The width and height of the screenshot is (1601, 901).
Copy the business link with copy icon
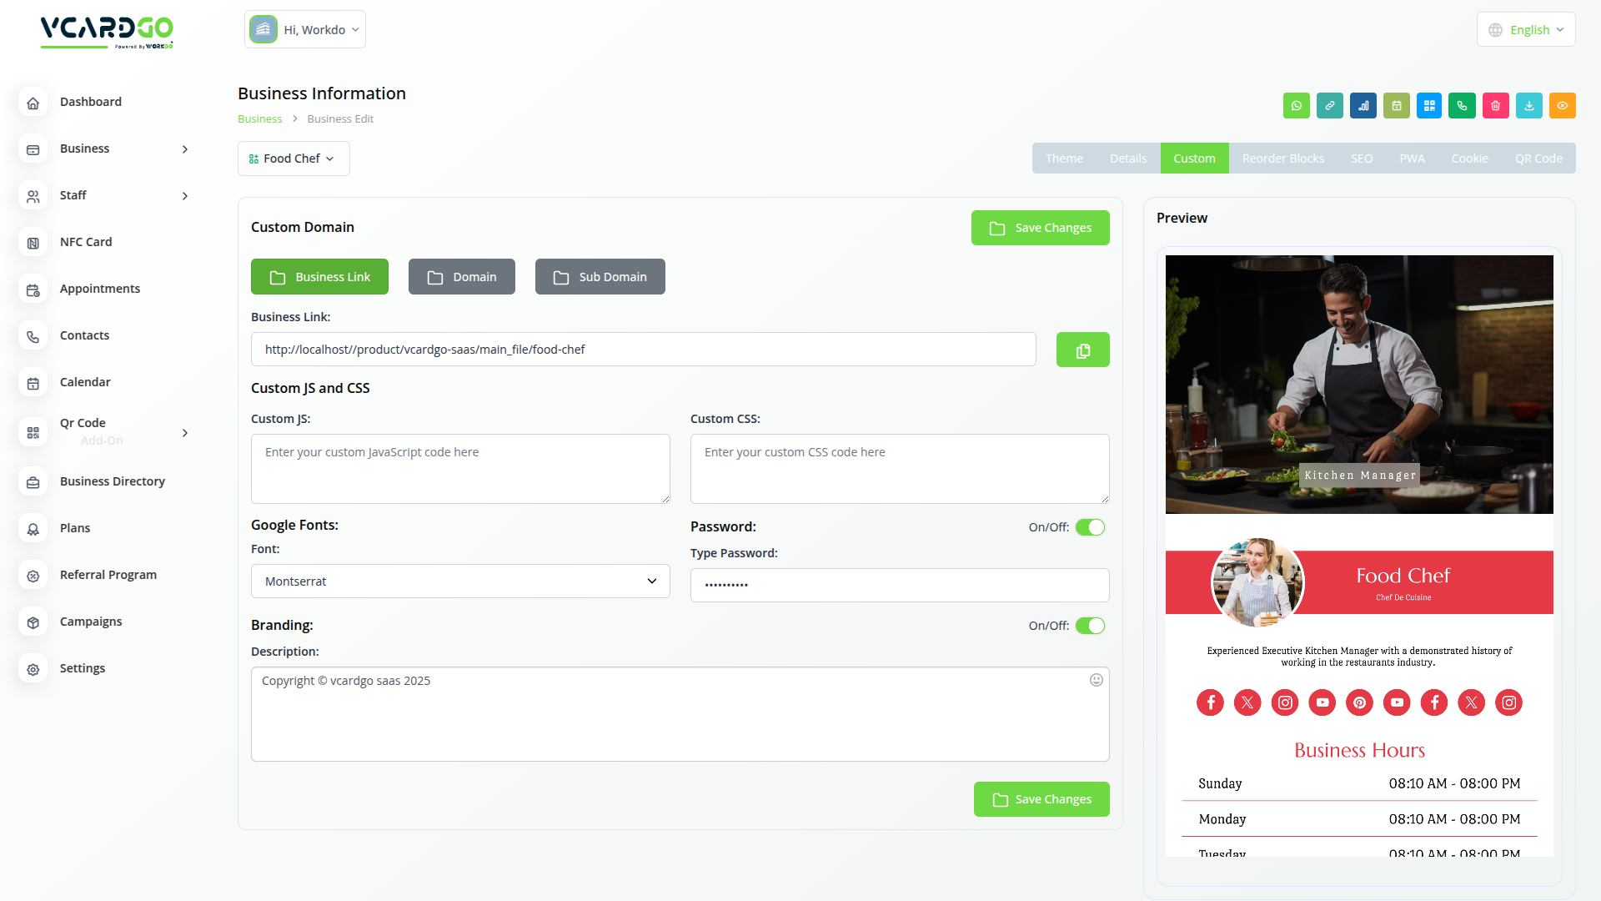point(1082,350)
